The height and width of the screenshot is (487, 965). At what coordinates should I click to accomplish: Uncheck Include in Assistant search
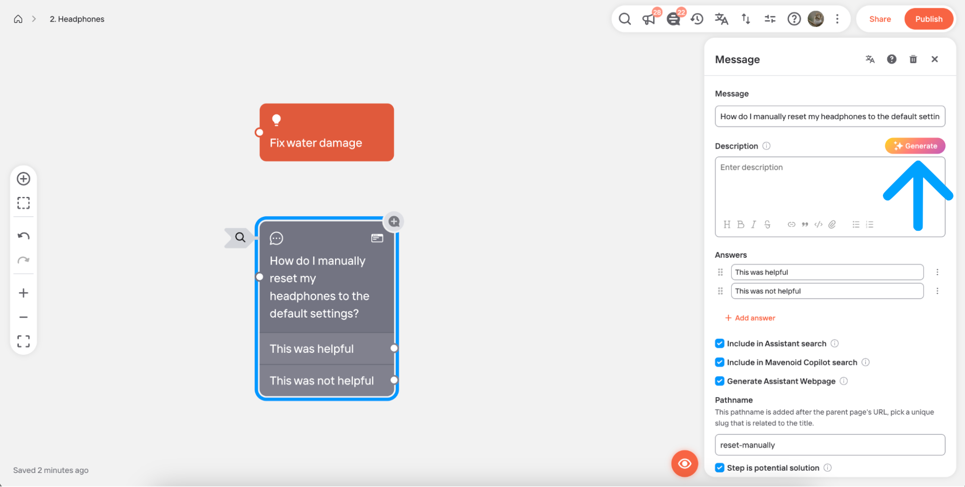(720, 344)
